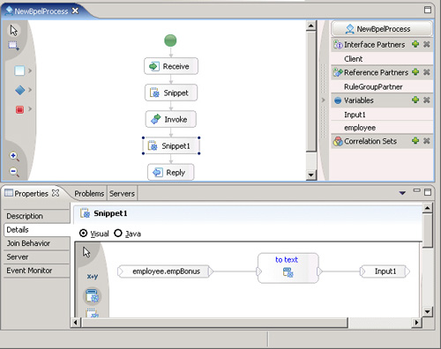
Task: Collapse the right tray with chevron
Action: pos(323,100)
